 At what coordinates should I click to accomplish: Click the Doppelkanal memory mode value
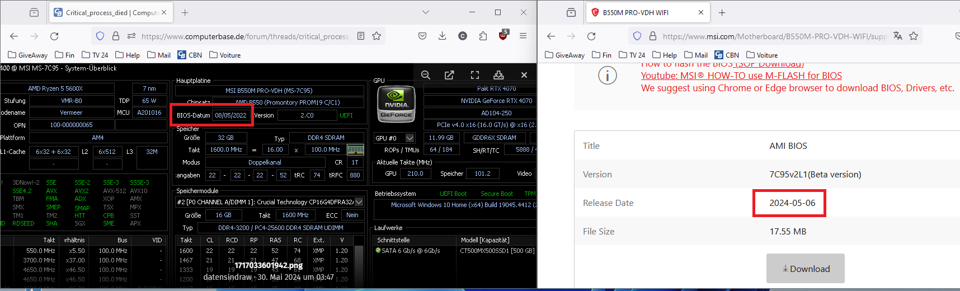pos(265,162)
